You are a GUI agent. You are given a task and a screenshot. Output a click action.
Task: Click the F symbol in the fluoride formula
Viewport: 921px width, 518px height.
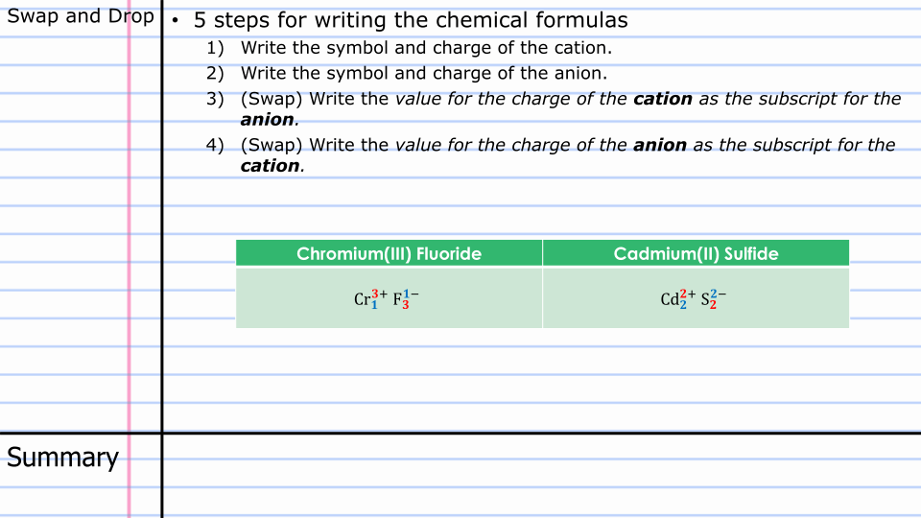tap(397, 299)
